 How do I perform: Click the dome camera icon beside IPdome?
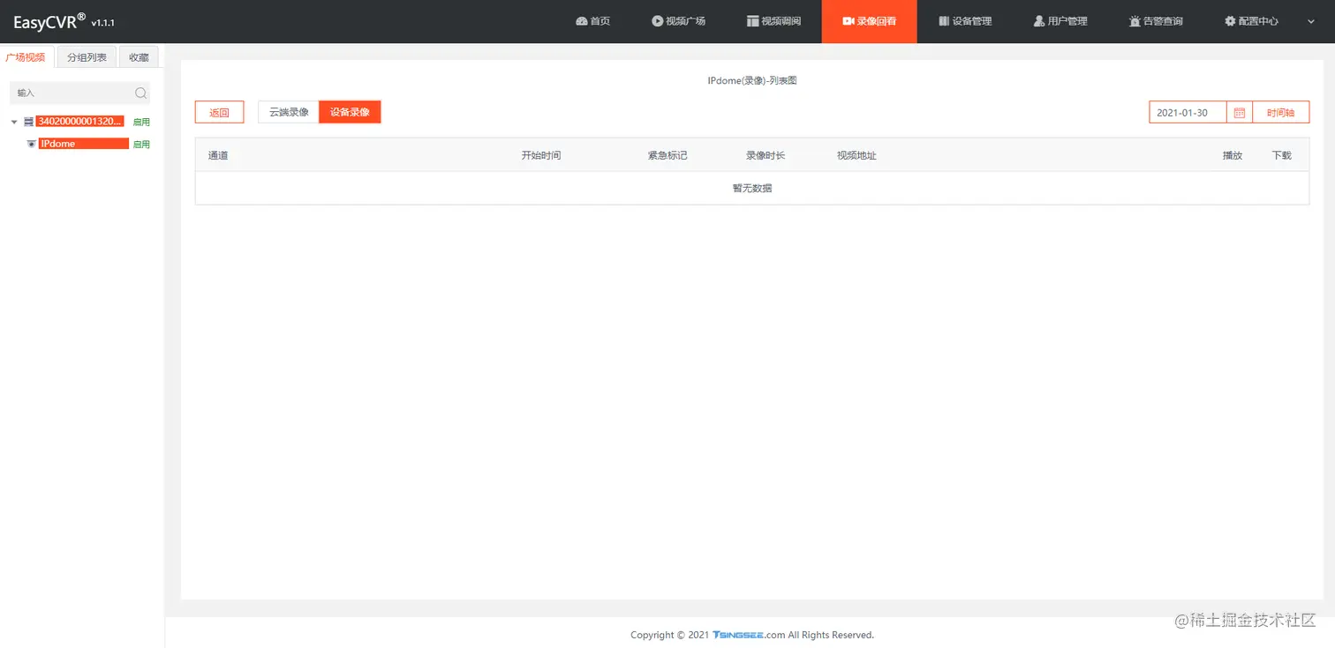coord(32,144)
